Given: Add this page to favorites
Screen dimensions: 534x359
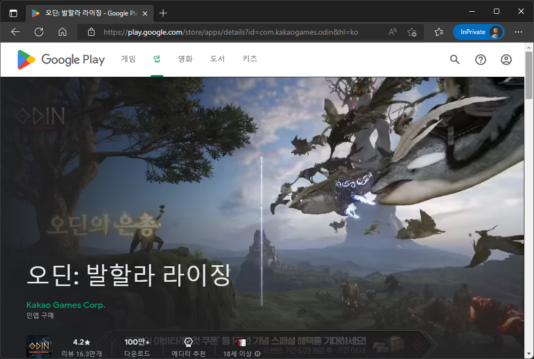Looking at the screenshot, I should 412,32.
